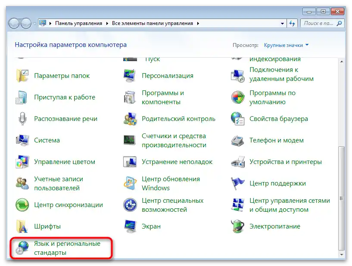Open the Центр управления сетями icon

coord(237,205)
